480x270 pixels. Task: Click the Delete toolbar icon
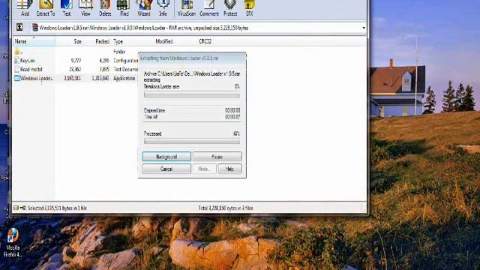point(105,8)
